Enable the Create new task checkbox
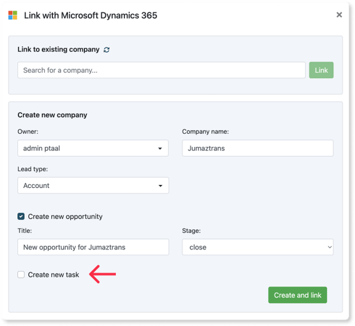This screenshot has width=355, height=326. [x=21, y=275]
